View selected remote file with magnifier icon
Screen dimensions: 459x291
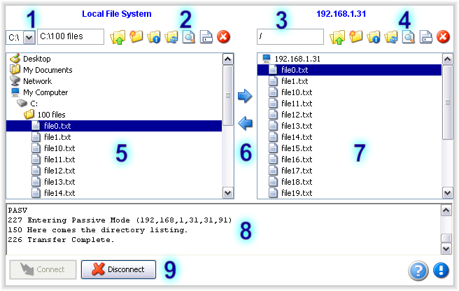[409, 37]
